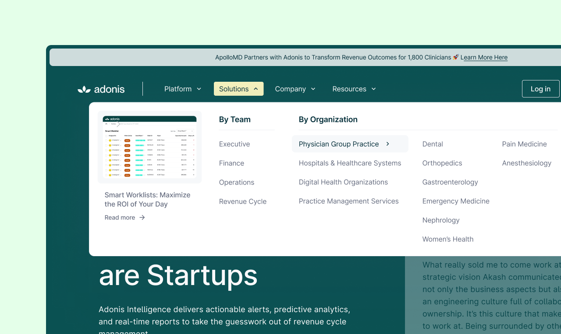Select Operations under By Team
561x334 pixels.
point(237,182)
